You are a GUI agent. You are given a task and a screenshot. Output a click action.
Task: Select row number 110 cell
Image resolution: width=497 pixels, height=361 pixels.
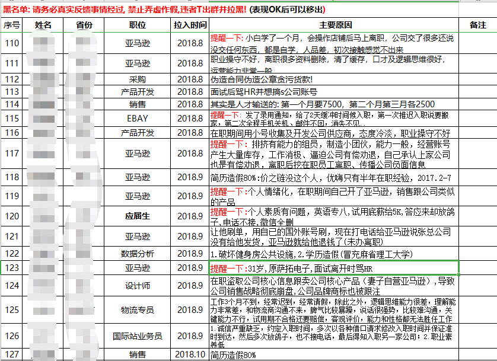tap(11, 43)
